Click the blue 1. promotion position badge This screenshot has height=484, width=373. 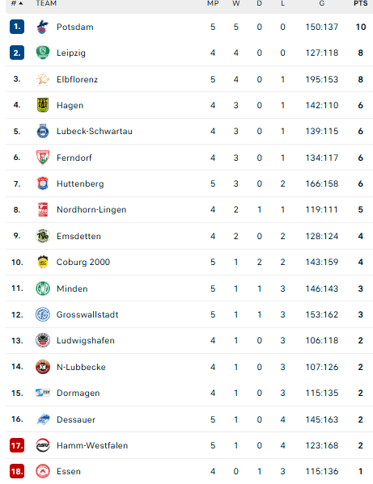pos(17,27)
